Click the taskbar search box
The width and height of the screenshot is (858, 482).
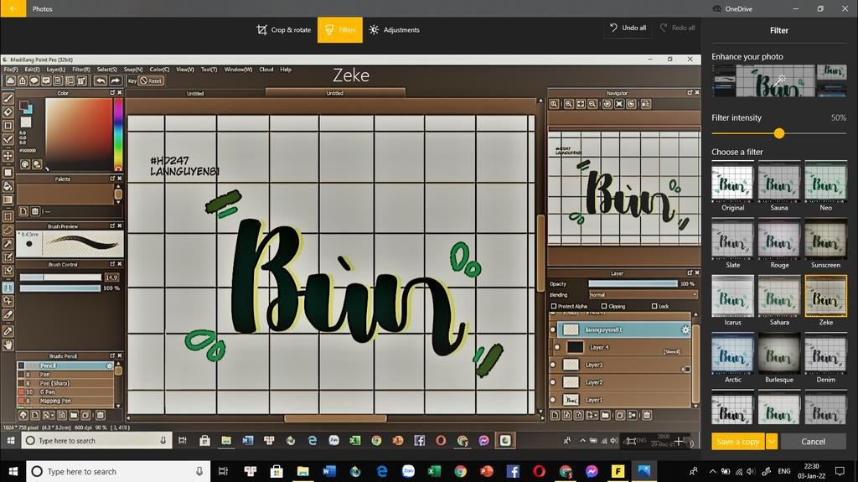click(118, 471)
